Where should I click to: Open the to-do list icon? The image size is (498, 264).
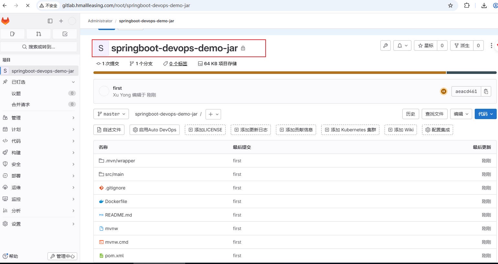pyautogui.click(x=65, y=34)
